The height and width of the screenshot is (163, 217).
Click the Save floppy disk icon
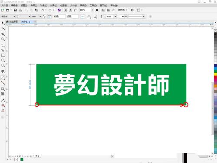(x=15, y=10)
